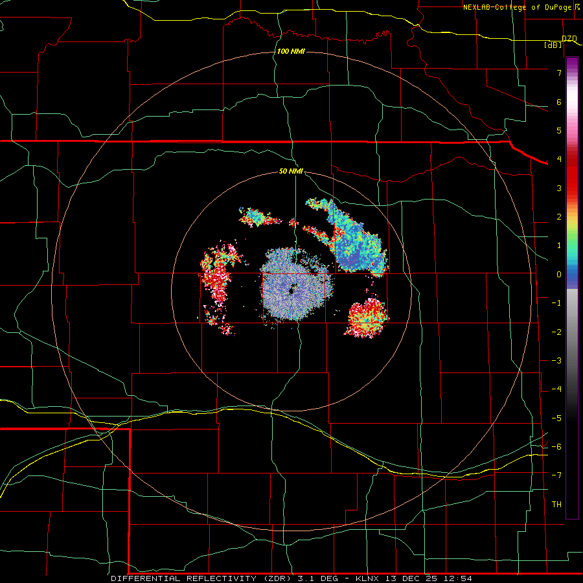Click the -6 dB value on color scale
583x583 pixels.
pyautogui.click(x=556, y=447)
